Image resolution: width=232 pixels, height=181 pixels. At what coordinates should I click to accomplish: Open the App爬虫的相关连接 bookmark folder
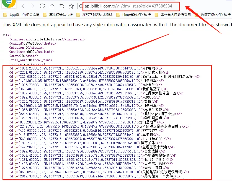coord(21,15)
